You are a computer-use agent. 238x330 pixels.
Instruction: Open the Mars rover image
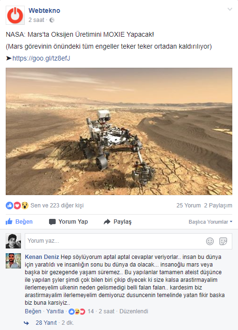pos(119,131)
